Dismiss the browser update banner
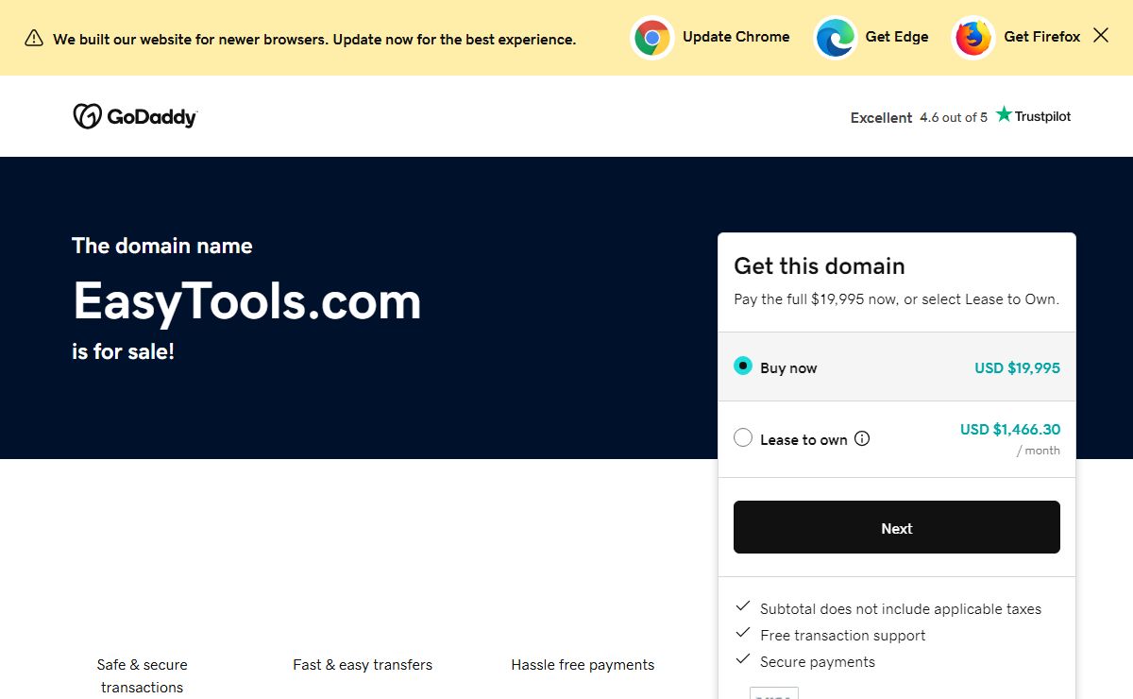The height and width of the screenshot is (699, 1133). pos(1101,36)
